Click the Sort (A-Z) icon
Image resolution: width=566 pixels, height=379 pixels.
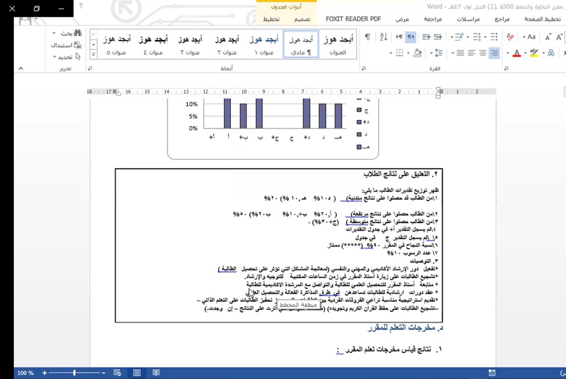point(383,37)
